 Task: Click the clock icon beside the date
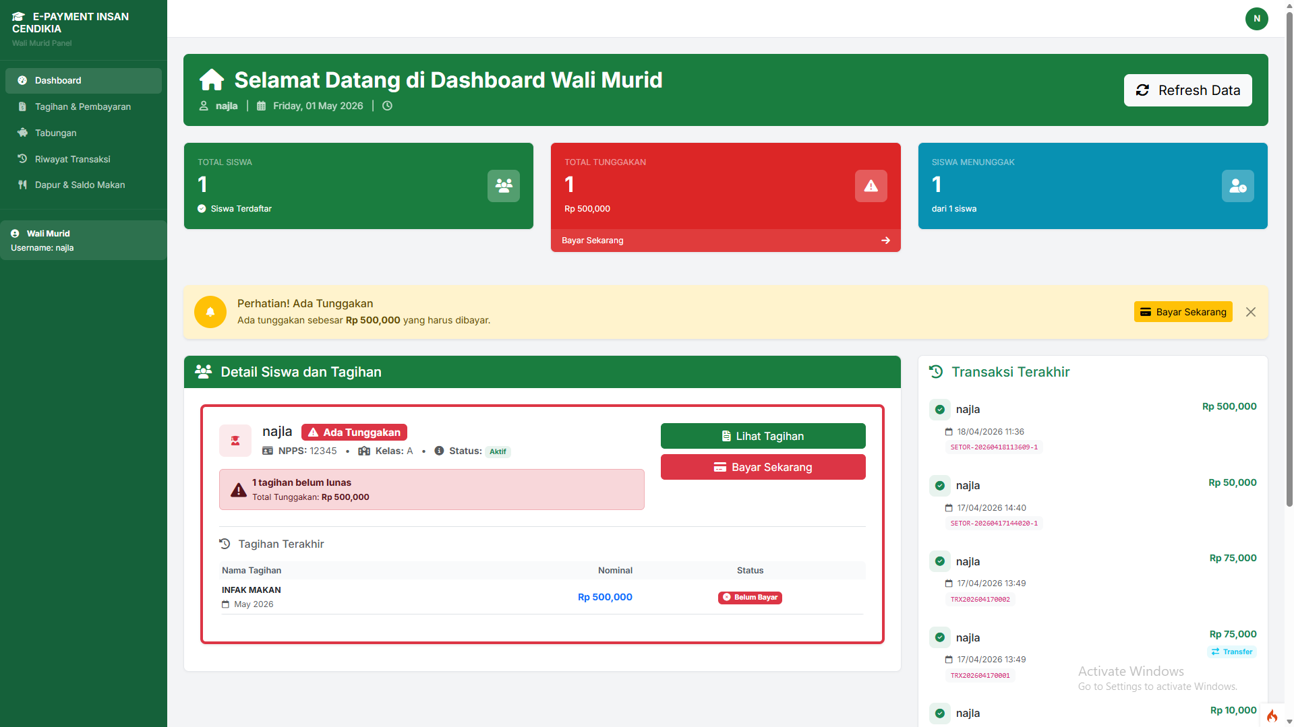(x=387, y=106)
